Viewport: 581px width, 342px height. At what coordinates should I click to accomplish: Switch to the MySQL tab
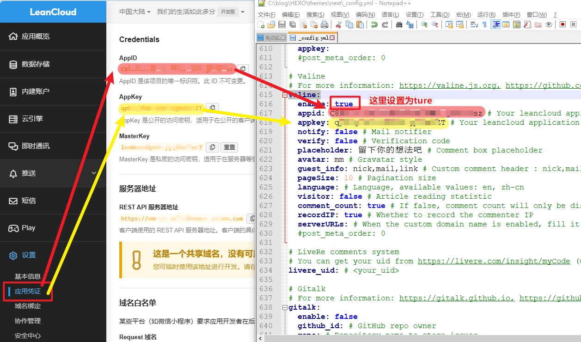(272, 38)
